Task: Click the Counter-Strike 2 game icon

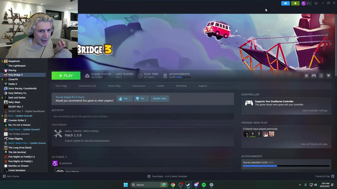Action: 6,120
